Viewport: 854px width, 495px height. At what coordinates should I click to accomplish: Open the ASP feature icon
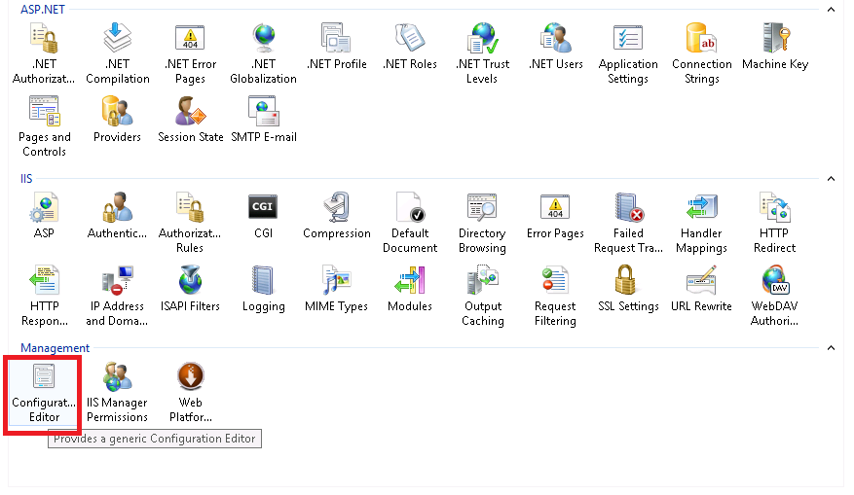[x=44, y=215]
